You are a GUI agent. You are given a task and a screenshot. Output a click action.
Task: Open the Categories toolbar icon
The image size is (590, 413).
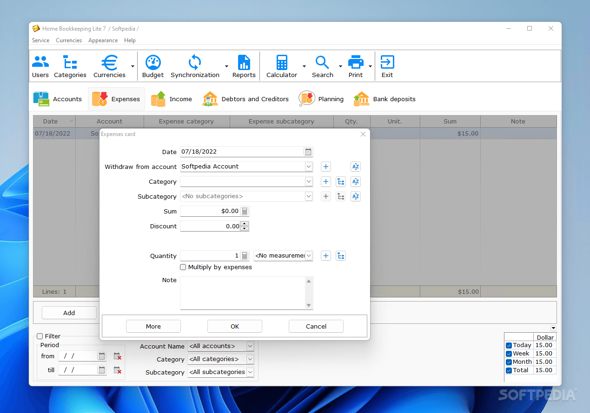pos(70,66)
